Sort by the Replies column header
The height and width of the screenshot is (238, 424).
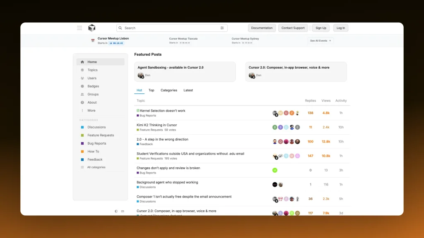click(311, 100)
